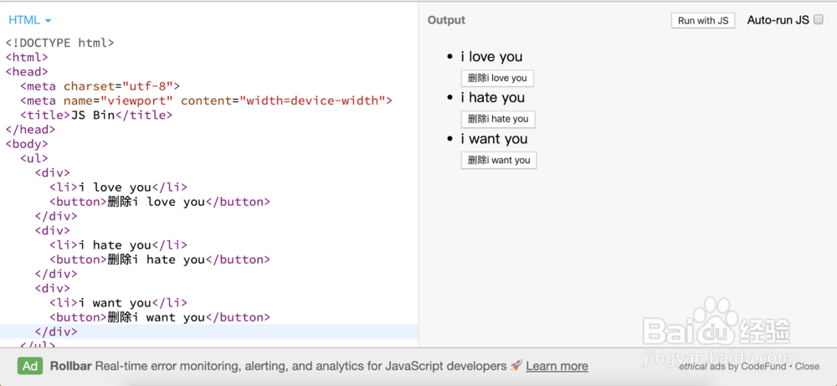This screenshot has width=837, height=386.
Task: Open the HTML panel dropdown
Action: pos(30,20)
